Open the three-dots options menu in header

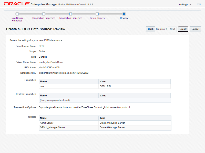199,4
